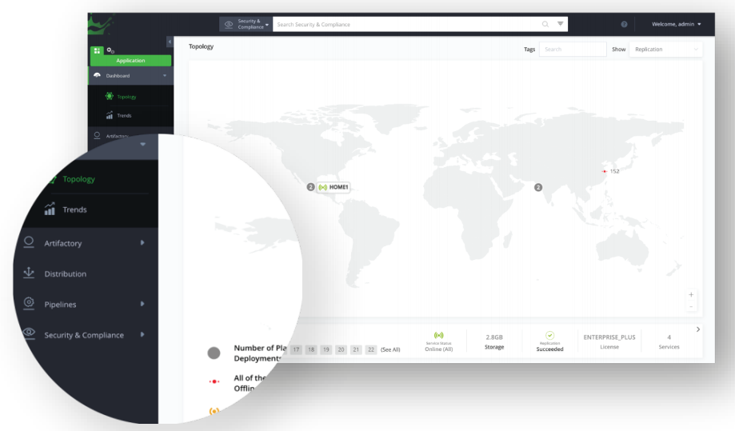This screenshot has width=735, height=431.
Task: Expand the Artifactory submenu arrow
Action: (142, 243)
